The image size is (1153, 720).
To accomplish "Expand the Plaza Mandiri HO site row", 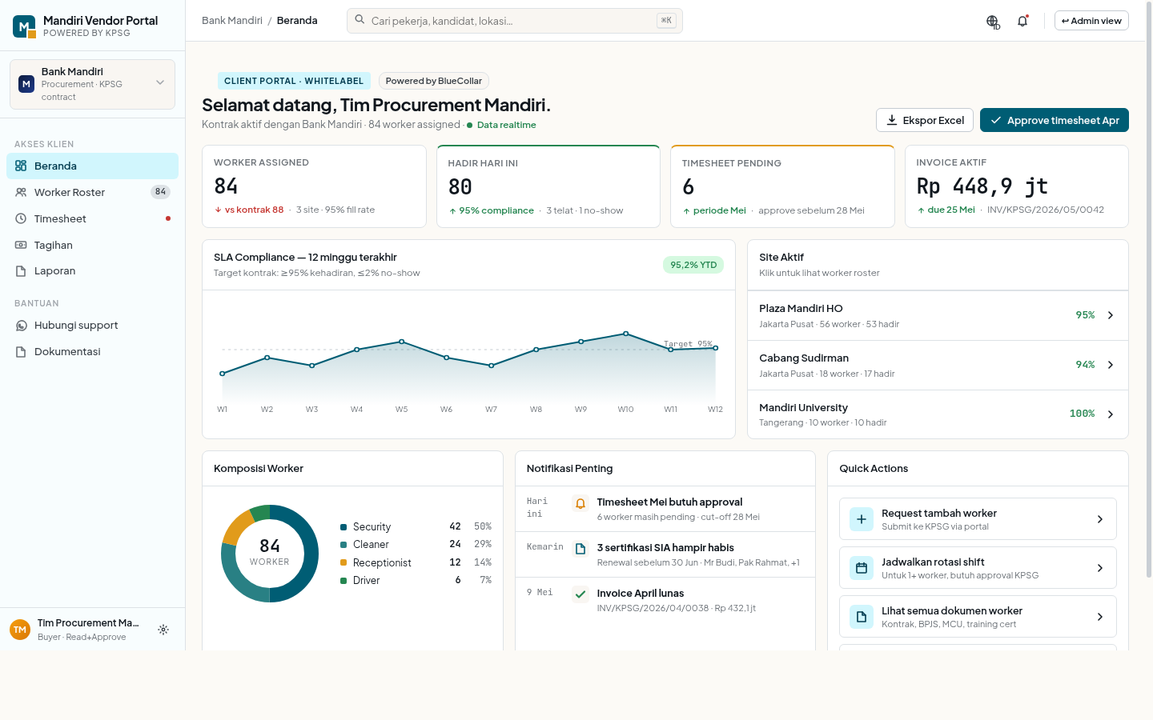I will pos(938,316).
